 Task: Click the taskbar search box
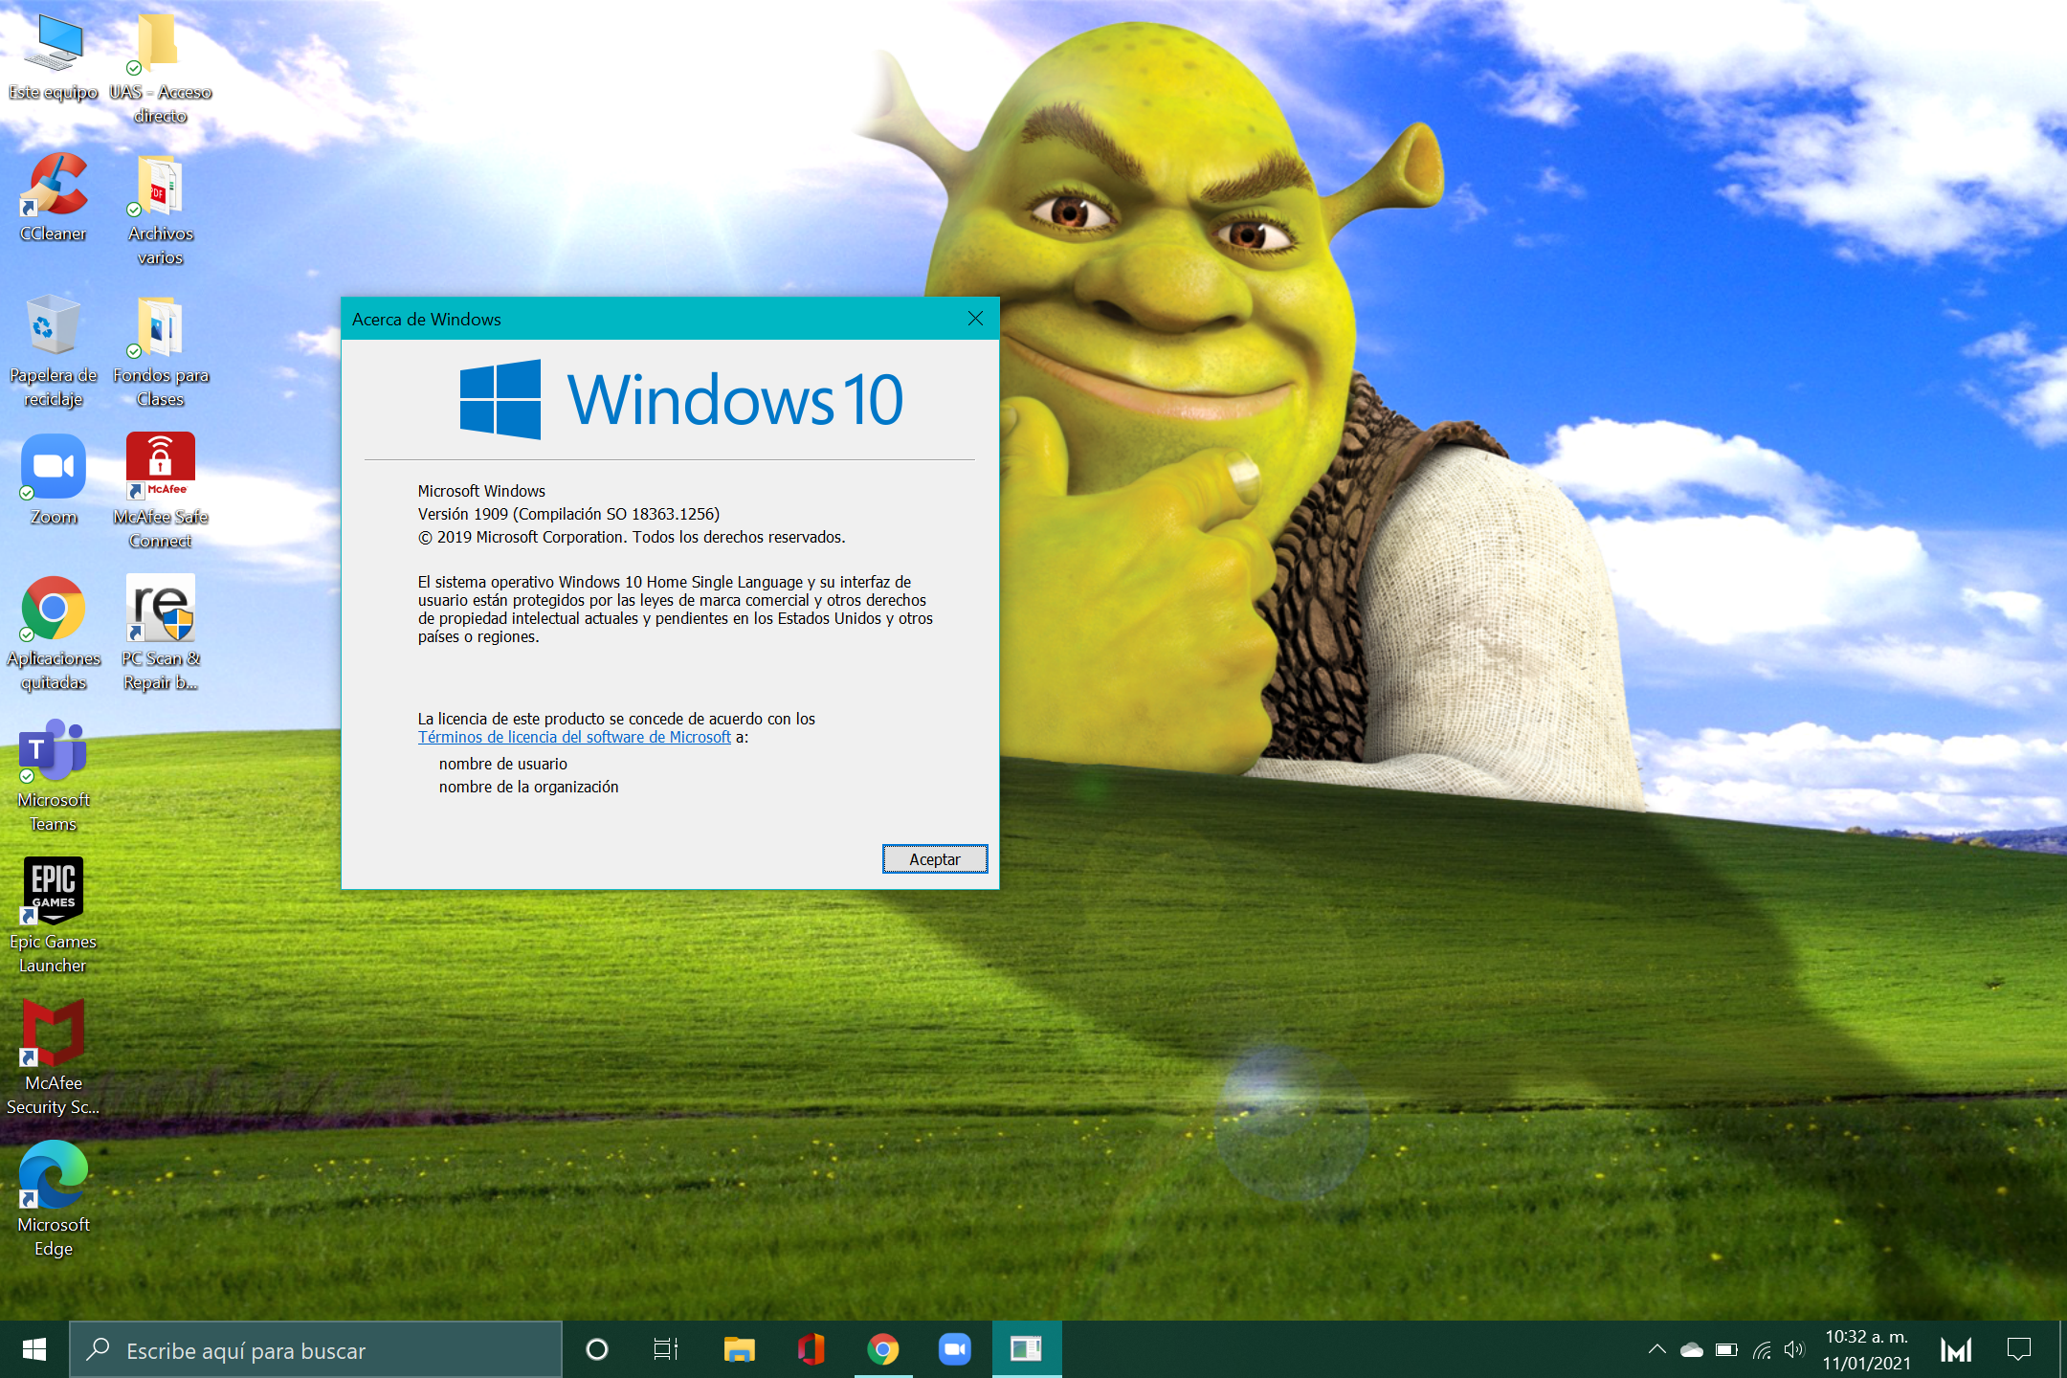[316, 1350]
